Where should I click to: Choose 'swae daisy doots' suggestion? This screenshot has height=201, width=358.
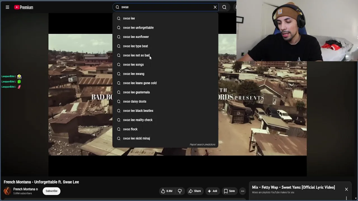(x=165, y=101)
